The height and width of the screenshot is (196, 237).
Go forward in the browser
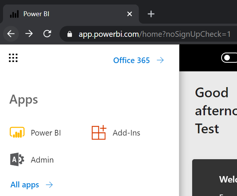point(29,34)
